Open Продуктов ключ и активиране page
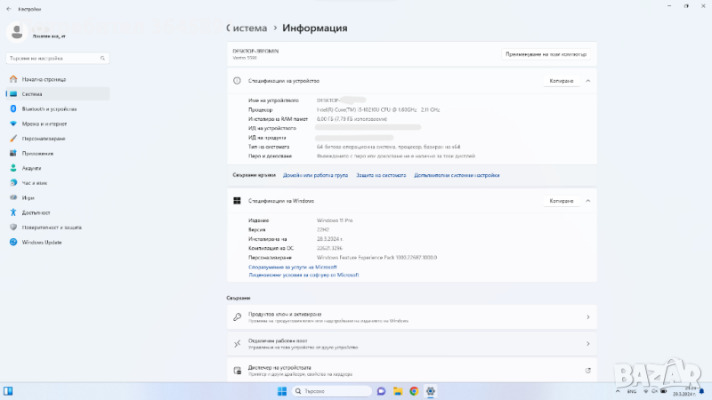The image size is (712, 400). (x=411, y=316)
